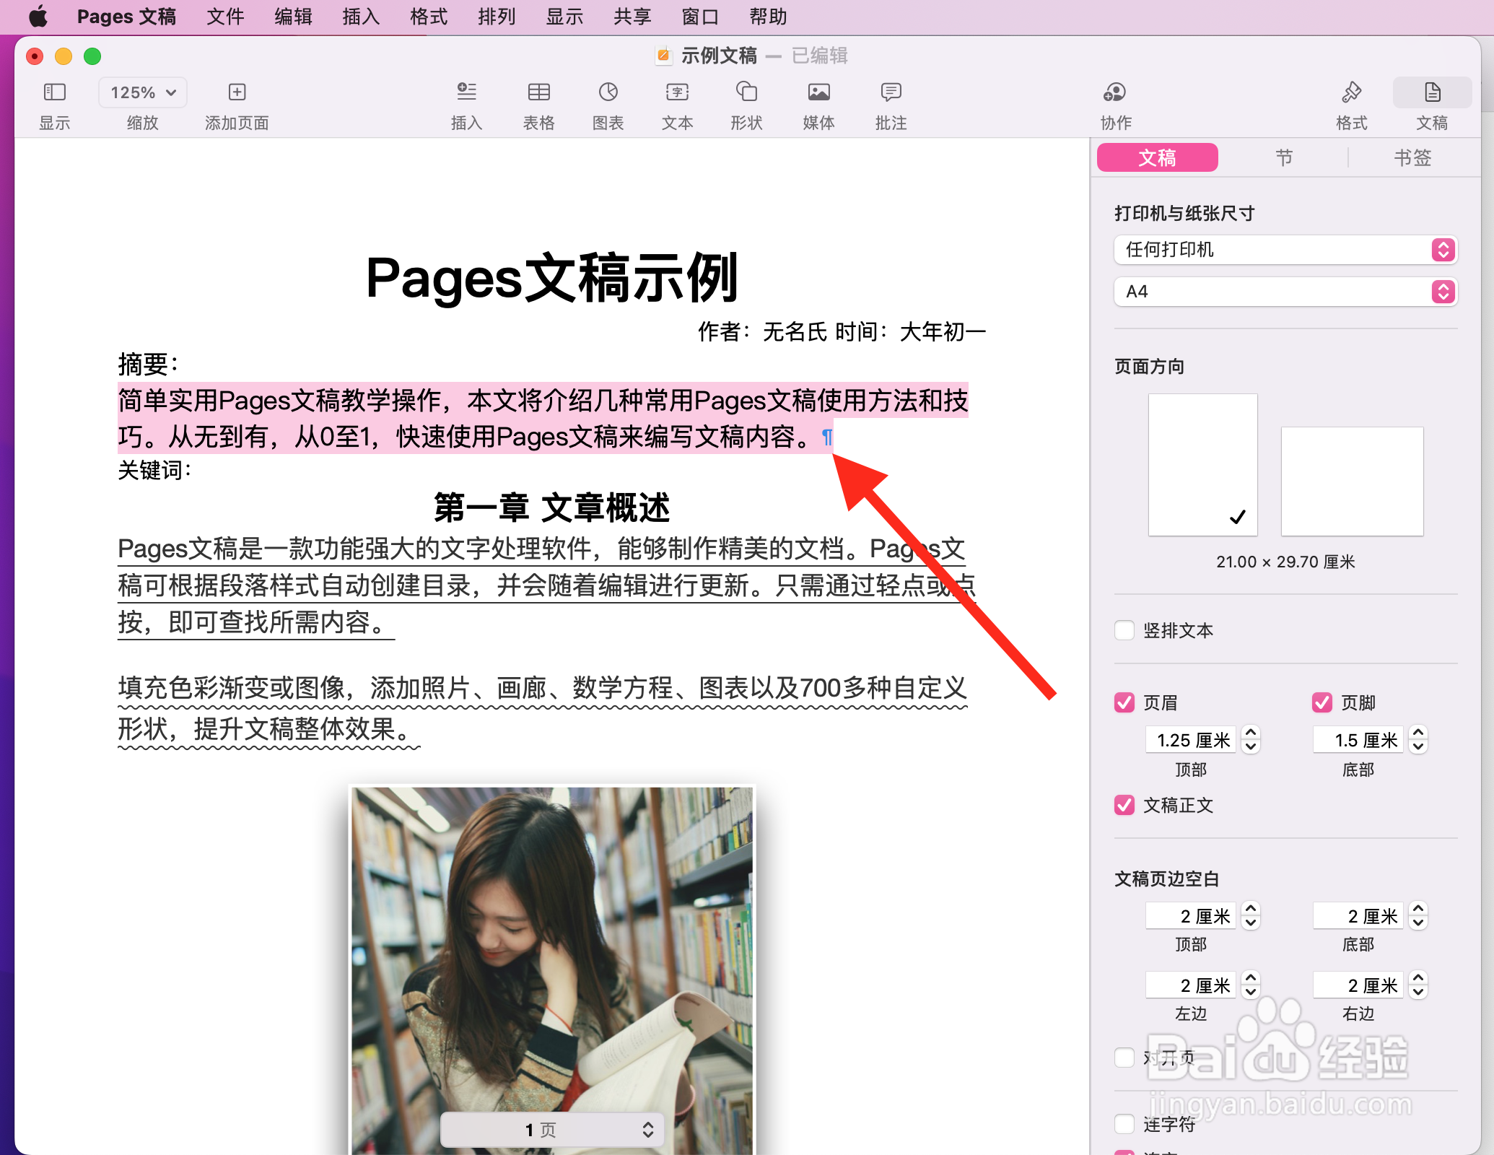Click the margin 左边 2 厘米 field
1494x1155 pixels.
(1191, 985)
